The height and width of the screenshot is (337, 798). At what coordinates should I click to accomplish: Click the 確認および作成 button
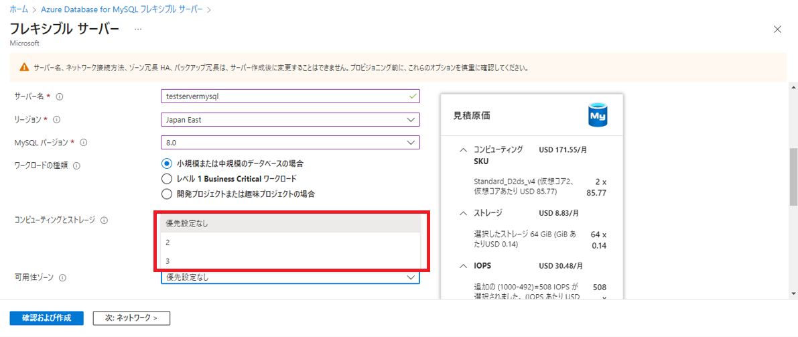46,318
